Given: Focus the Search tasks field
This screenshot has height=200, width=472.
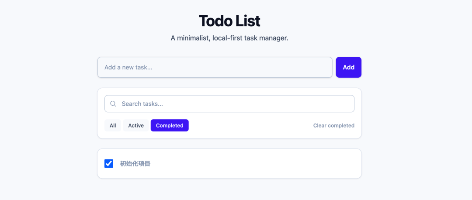Looking at the screenshot, I should pyautogui.click(x=236, y=104).
